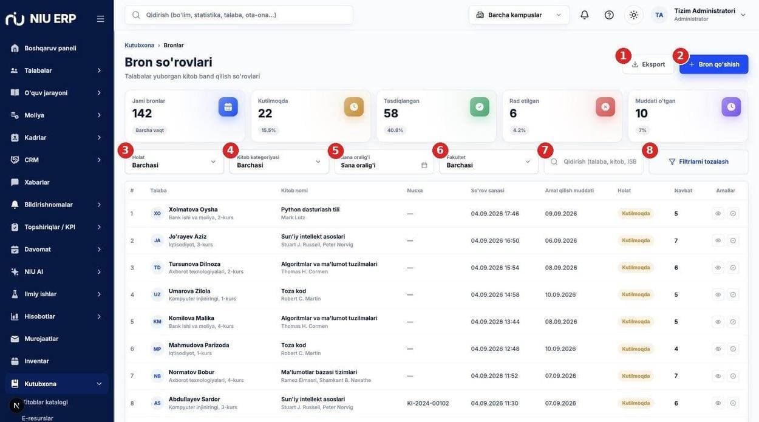Open Inventar in the sidebar
The height and width of the screenshot is (422, 759).
coord(57,361)
